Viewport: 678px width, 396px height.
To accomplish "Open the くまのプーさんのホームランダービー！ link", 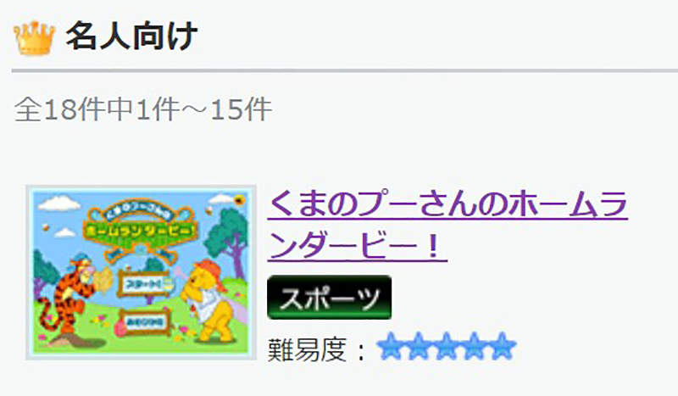I will (x=447, y=225).
